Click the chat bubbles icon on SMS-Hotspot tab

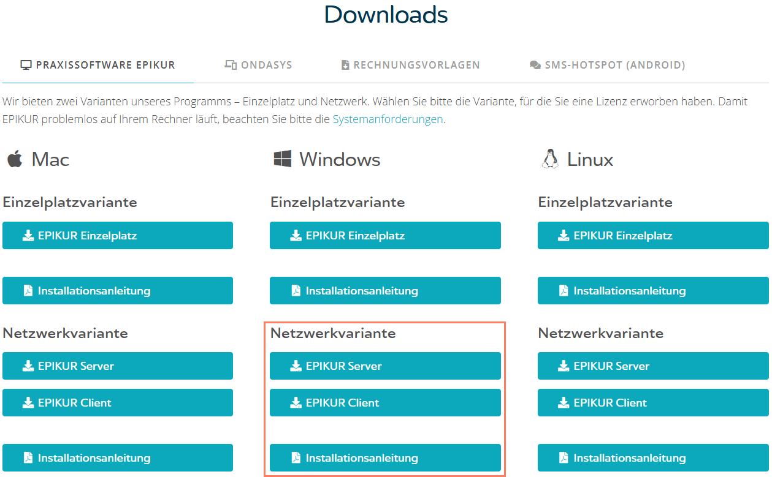(535, 65)
